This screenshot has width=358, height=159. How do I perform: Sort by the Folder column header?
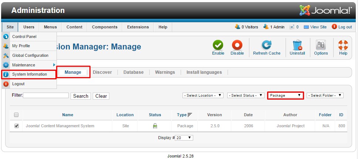click(325, 115)
